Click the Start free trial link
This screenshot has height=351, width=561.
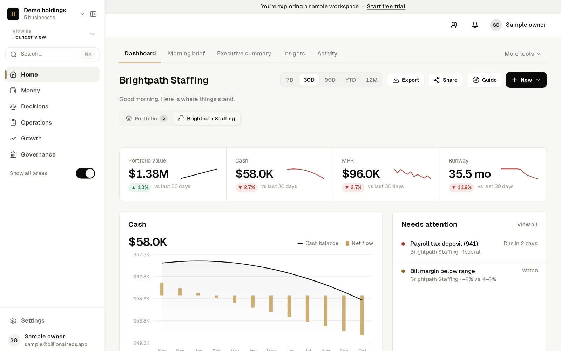[x=386, y=7]
